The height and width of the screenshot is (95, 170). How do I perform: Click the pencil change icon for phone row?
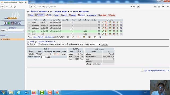(103, 31)
